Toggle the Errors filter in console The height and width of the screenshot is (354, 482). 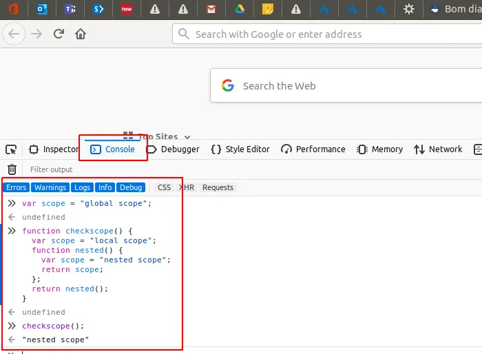click(x=17, y=187)
